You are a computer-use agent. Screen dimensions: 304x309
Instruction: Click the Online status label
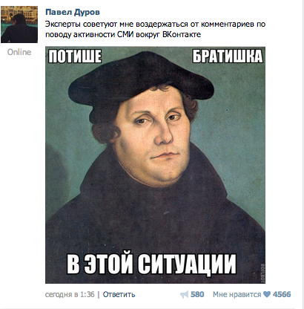(19, 52)
